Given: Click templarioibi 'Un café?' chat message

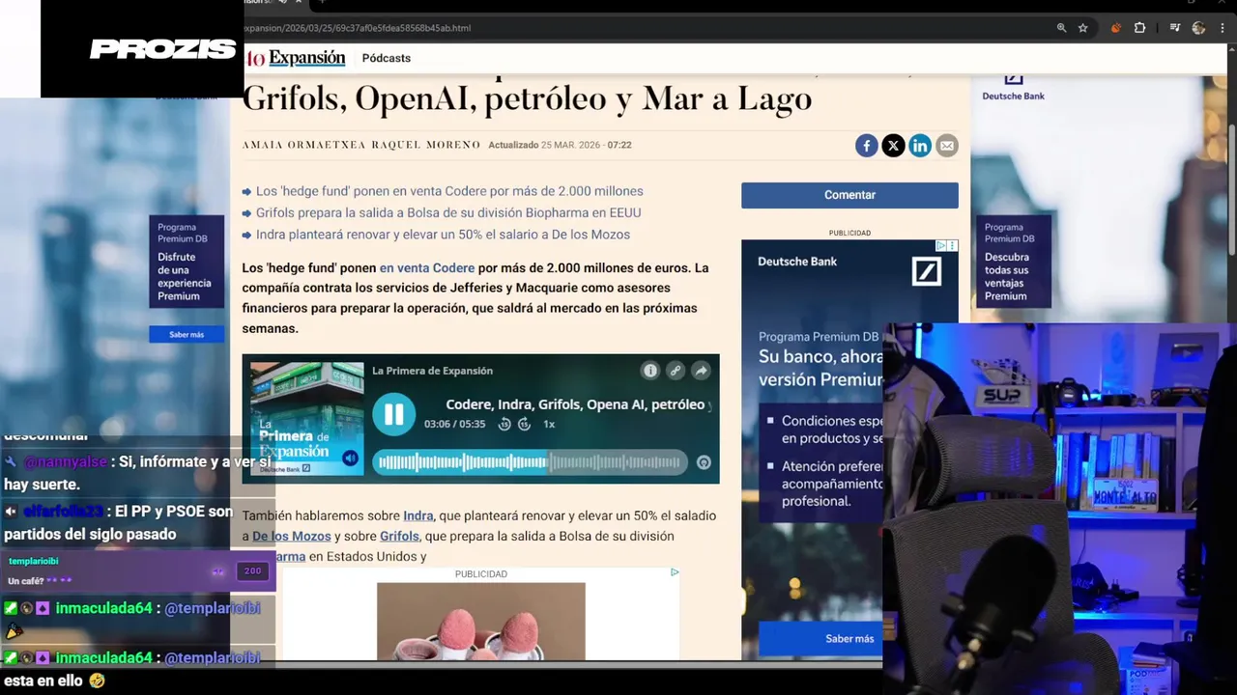Looking at the screenshot, I should (x=137, y=571).
